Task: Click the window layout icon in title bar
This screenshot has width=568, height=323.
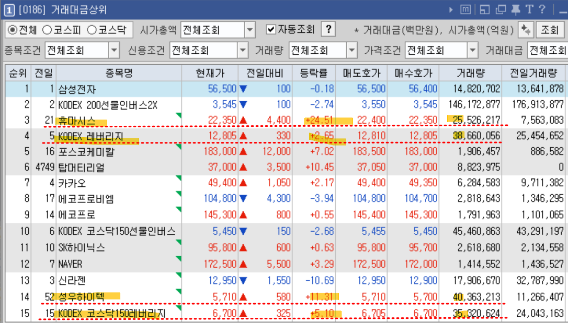Action: coord(485,10)
